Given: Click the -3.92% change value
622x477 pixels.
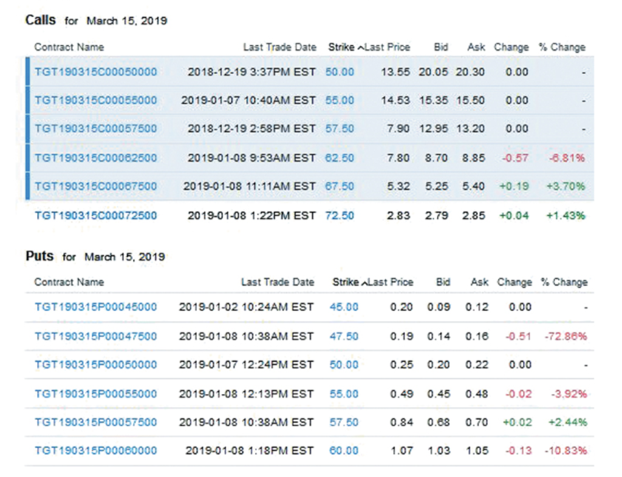Looking at the screenshot, I should tap(569, 394).
